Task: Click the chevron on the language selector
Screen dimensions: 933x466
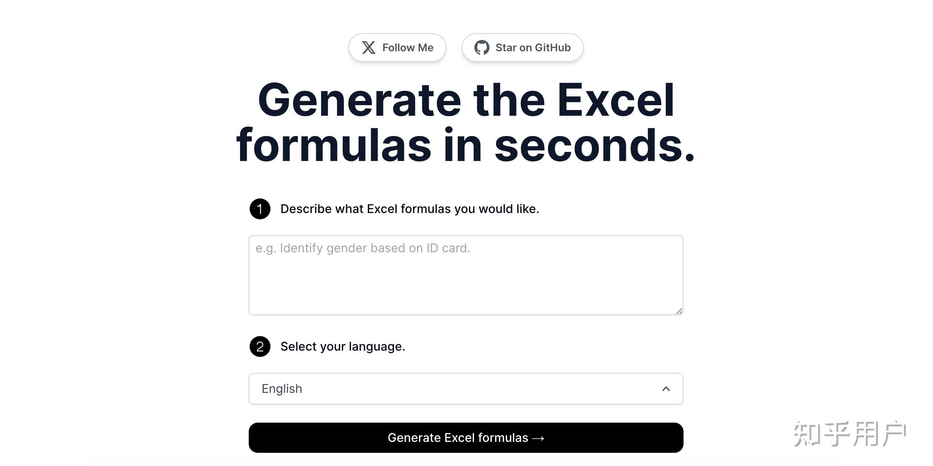Action: (x=667, y=389)
